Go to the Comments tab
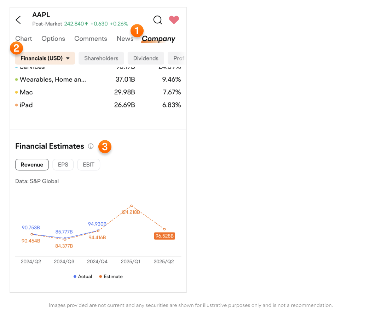 coord(91,39)
